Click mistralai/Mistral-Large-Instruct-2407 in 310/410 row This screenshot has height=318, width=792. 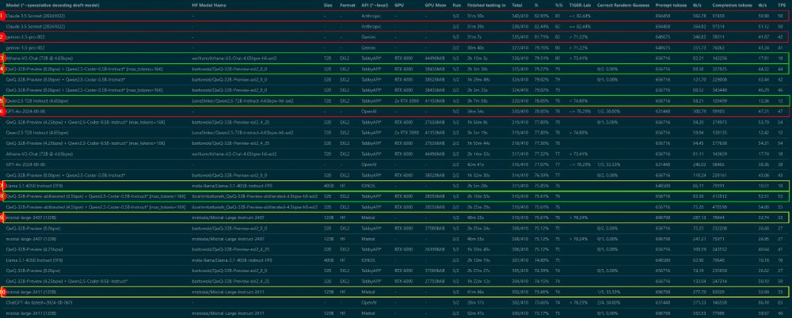click(x=228, y=218)
